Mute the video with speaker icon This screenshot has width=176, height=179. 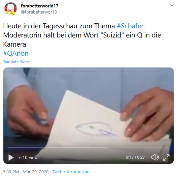click(x=155, y=157)
